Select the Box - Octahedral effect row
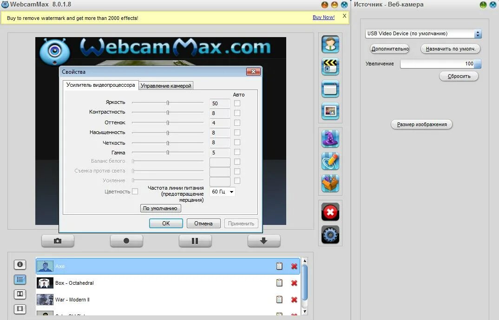 168,283
